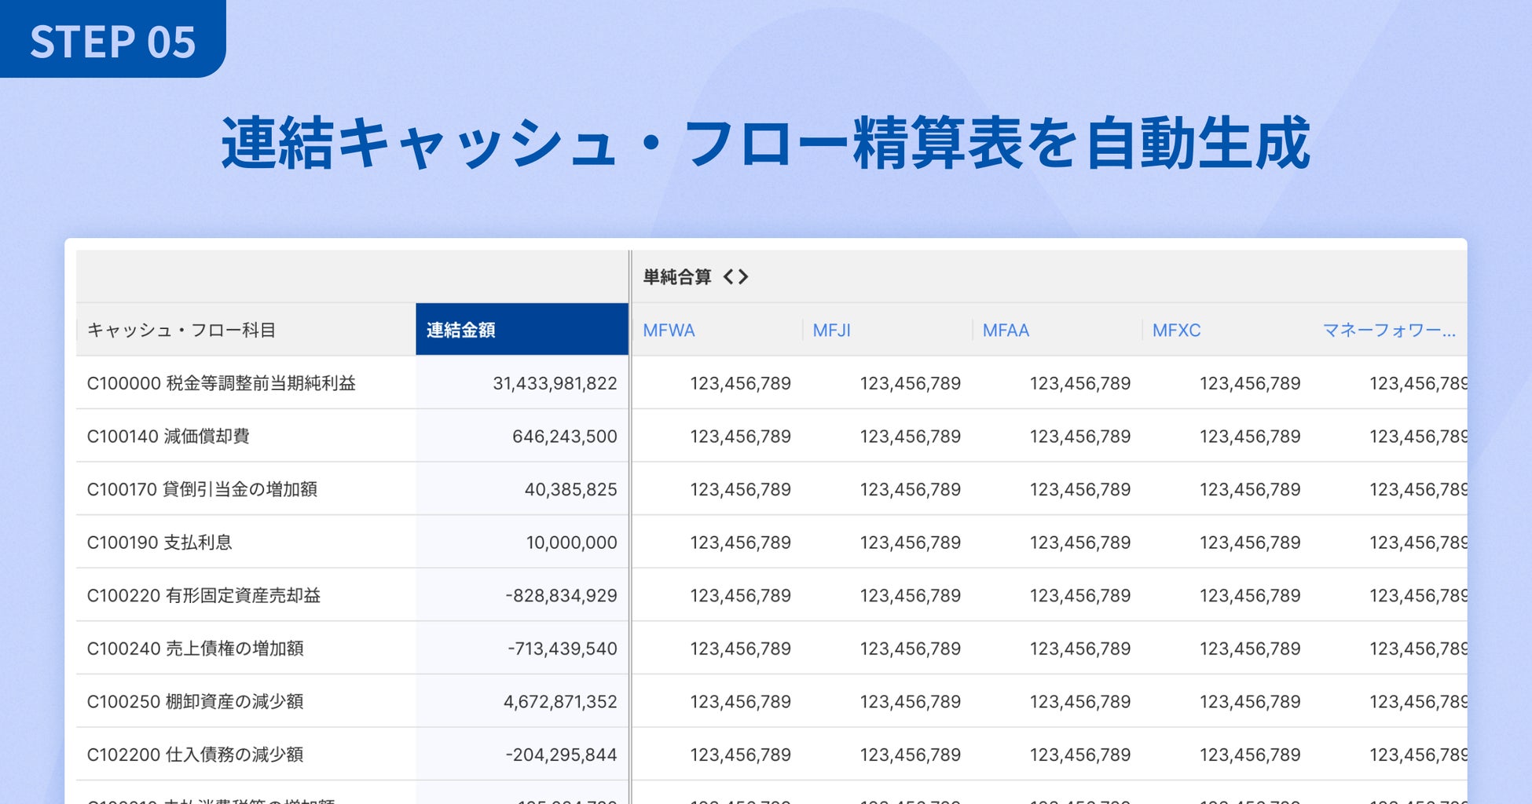The height and width of the screenshot is (804, 1532).
Task: Select the C100240 売上債権の増加額 row
Action: coord(195,649)
